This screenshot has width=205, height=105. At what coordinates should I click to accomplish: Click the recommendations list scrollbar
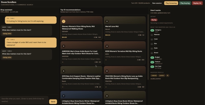[x=148, y=47]
